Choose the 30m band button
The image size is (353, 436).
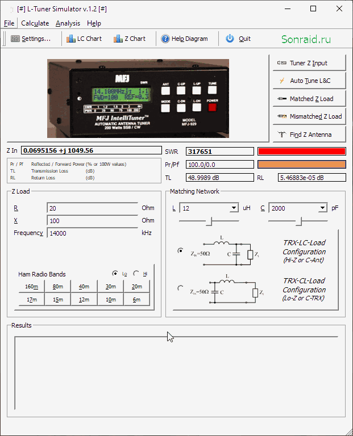coord(110,286)
